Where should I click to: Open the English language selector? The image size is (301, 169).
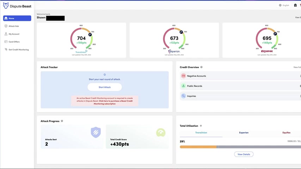(x=284, y=5)
